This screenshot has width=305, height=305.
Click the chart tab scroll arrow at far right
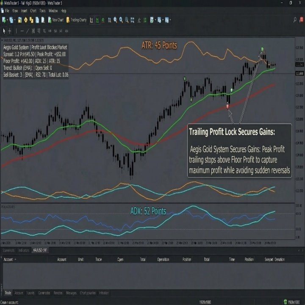point(302,250)
